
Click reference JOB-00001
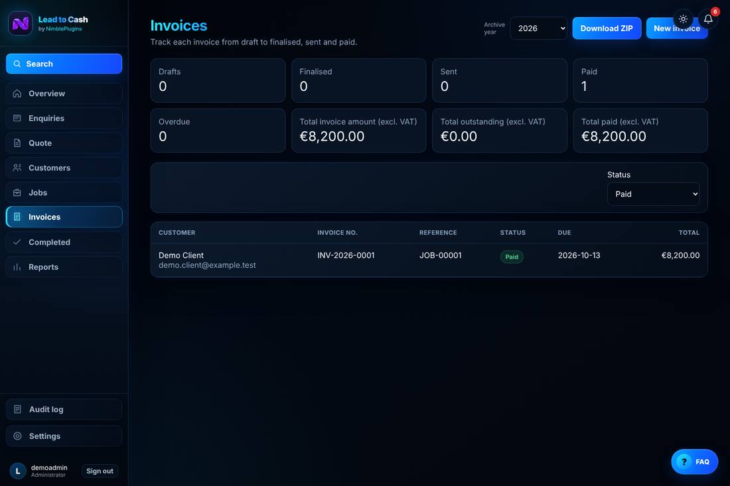point(441,255)
